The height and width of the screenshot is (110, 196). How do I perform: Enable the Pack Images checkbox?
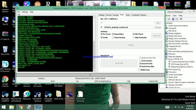[x=140, y=61]
